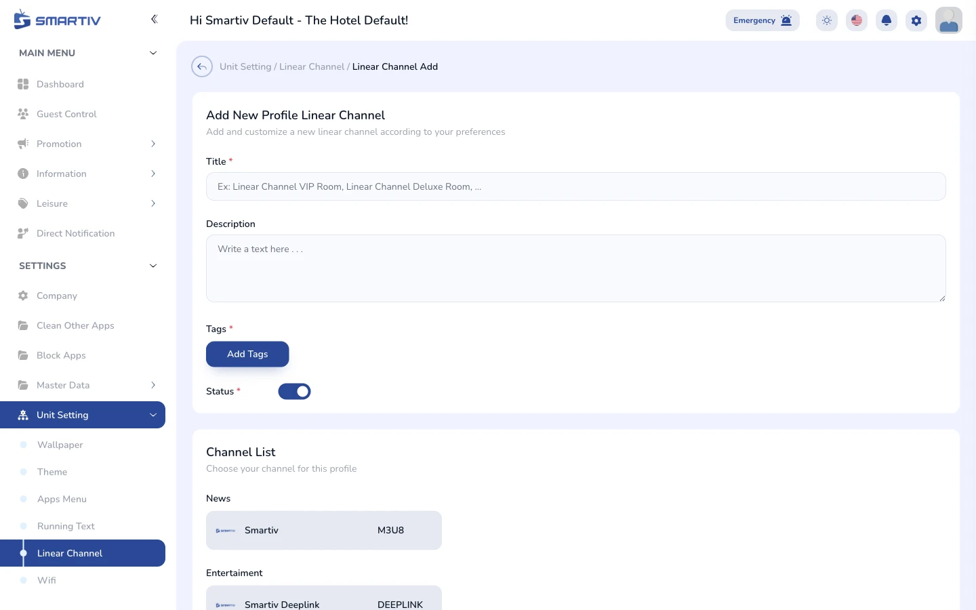
Task: Collapse the MAIN MENU section
Action: [153, 53]
